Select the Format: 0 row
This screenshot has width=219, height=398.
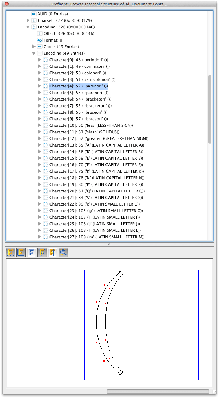[x=53, y=40]
